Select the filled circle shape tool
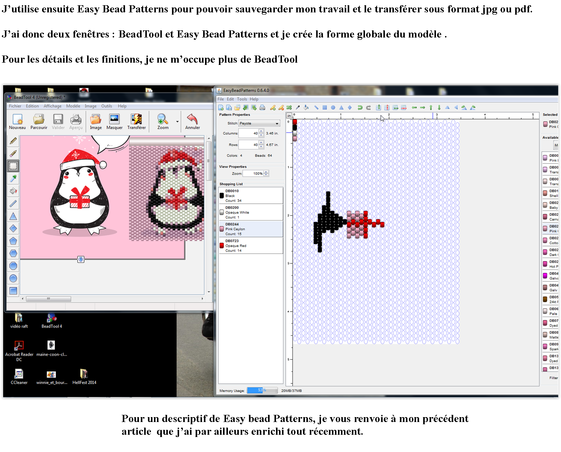Screen dimensions: 561x452 [x=333, y=108]
